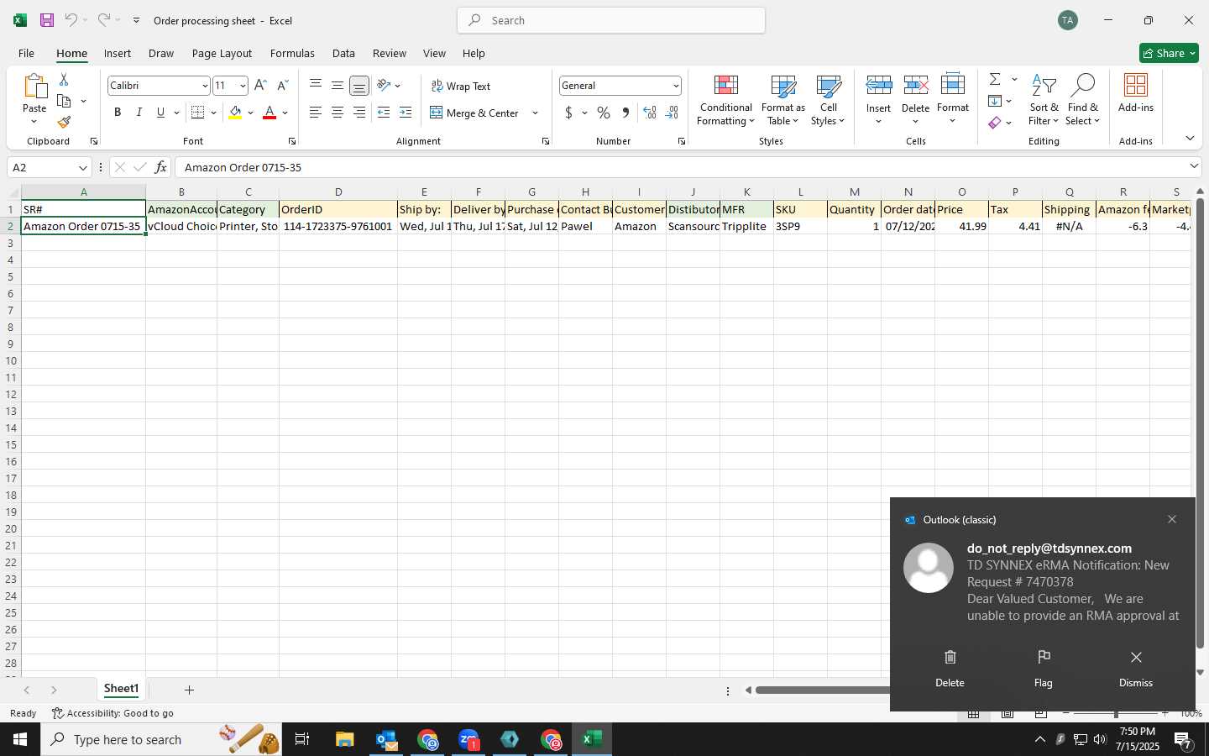Open the font size dropdown

243,86
